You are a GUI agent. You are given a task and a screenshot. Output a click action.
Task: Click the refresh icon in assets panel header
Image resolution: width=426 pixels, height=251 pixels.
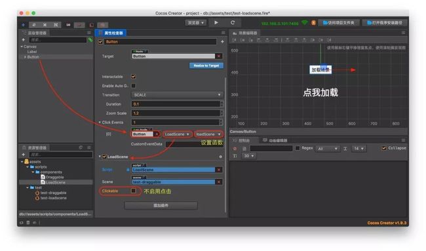click(x=81, y=147)
